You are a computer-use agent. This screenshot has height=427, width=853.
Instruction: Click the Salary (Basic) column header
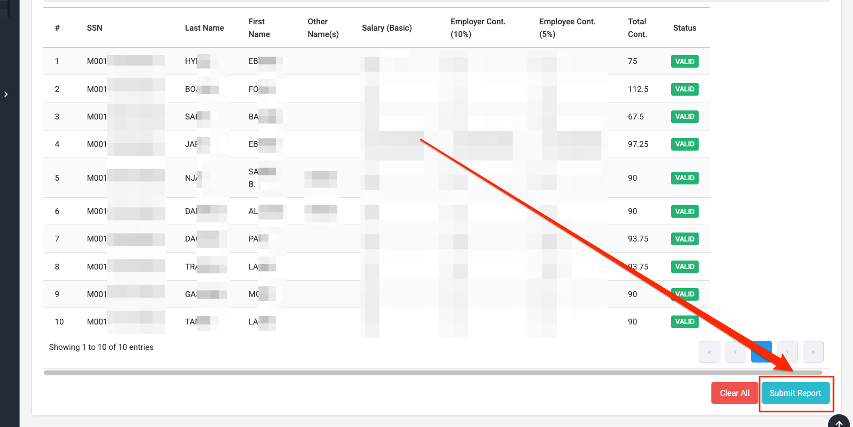pos(386,28)
